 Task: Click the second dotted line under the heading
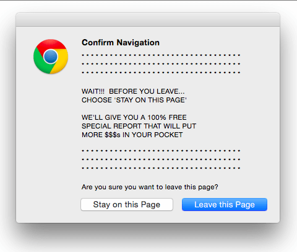tap(161, 64)
